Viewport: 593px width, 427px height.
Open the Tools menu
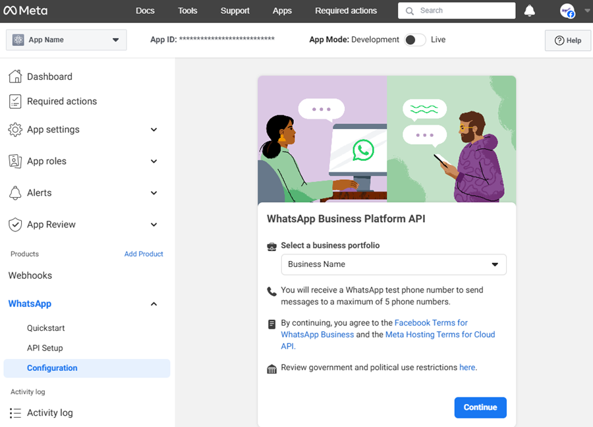(188, 11)
